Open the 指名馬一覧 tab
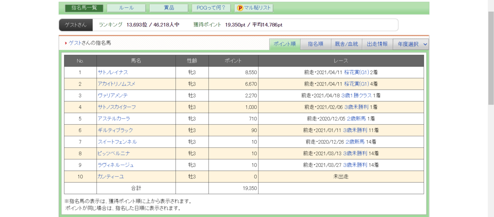The height and width of the screenshot is (217, 494). coord(84,8)
